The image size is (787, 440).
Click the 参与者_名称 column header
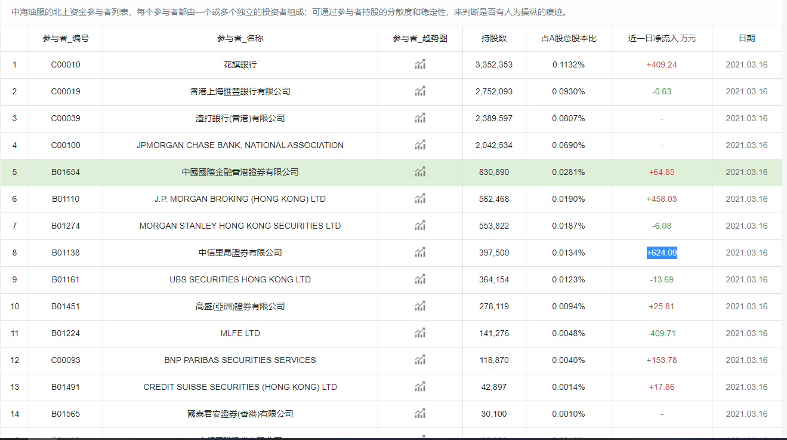tap(240, 38)
